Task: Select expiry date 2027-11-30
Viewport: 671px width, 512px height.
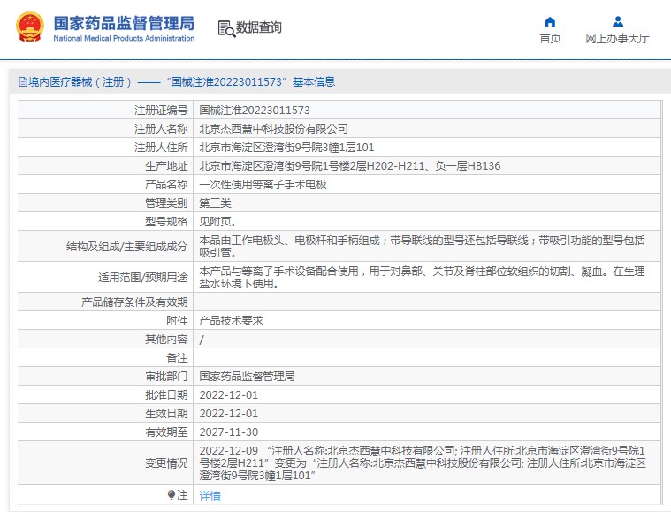Action: 228,432
